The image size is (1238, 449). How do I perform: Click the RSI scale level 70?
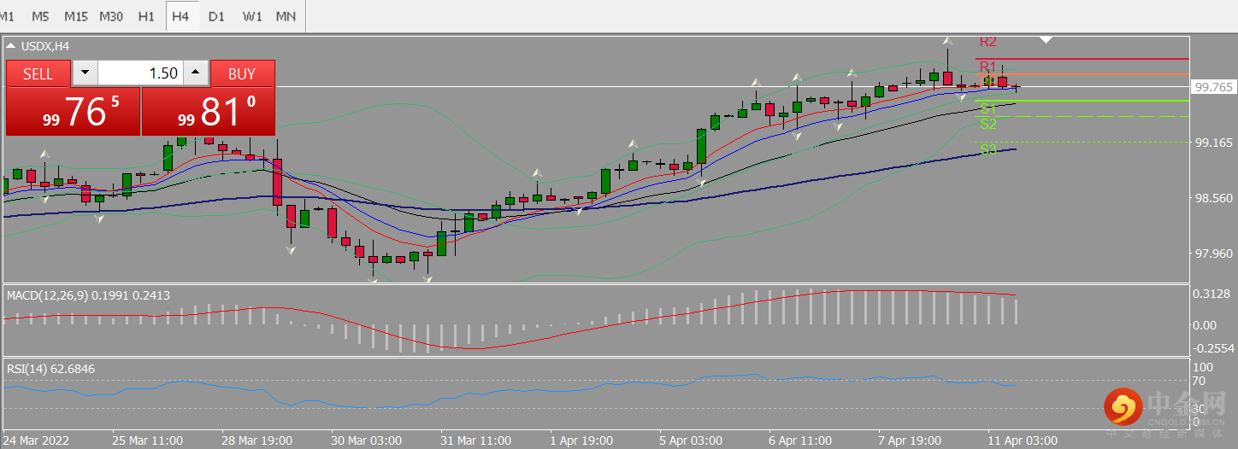[1200, 381]
